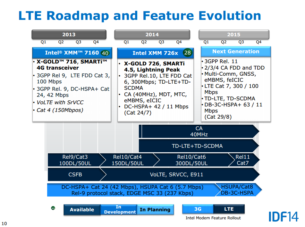Click the IDF14 logo
This screenshot has height=227, width=305.
click(x=282, y=216)
